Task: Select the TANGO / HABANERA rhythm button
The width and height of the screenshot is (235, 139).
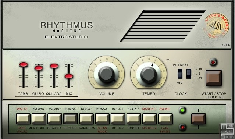Action: click(86, 118)
